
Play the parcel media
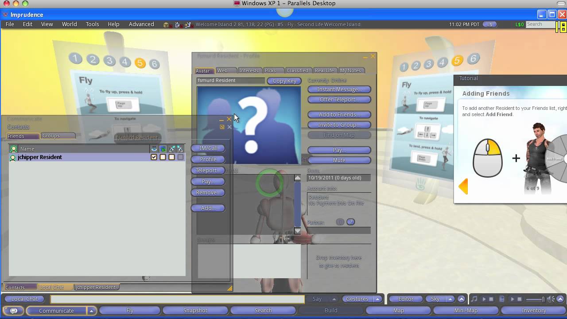(x=512, y=299)
